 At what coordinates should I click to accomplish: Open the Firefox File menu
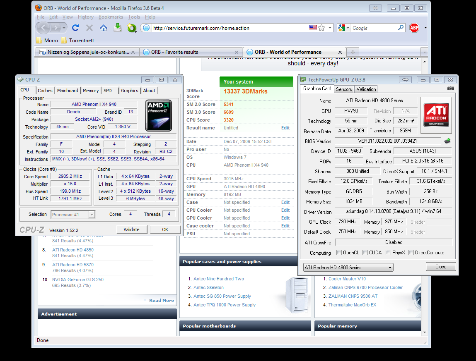tap(41, 17)
